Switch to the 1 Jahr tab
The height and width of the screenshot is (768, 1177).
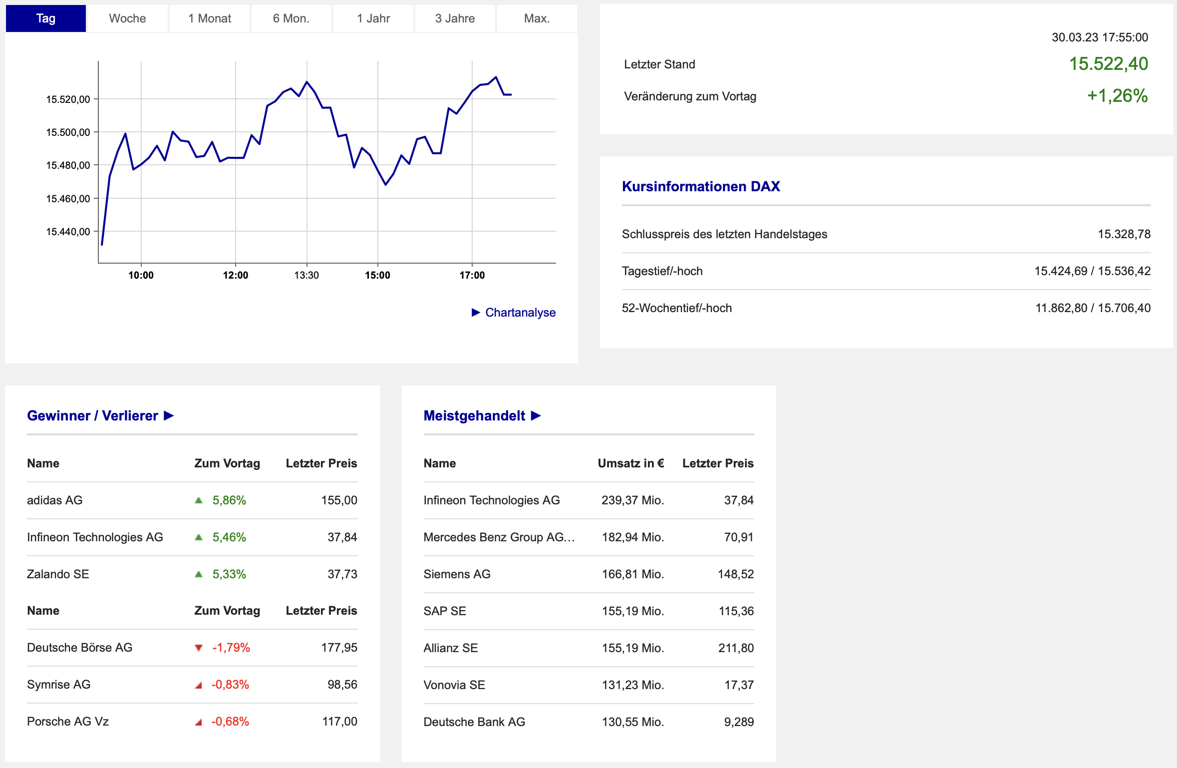point(373,18)
